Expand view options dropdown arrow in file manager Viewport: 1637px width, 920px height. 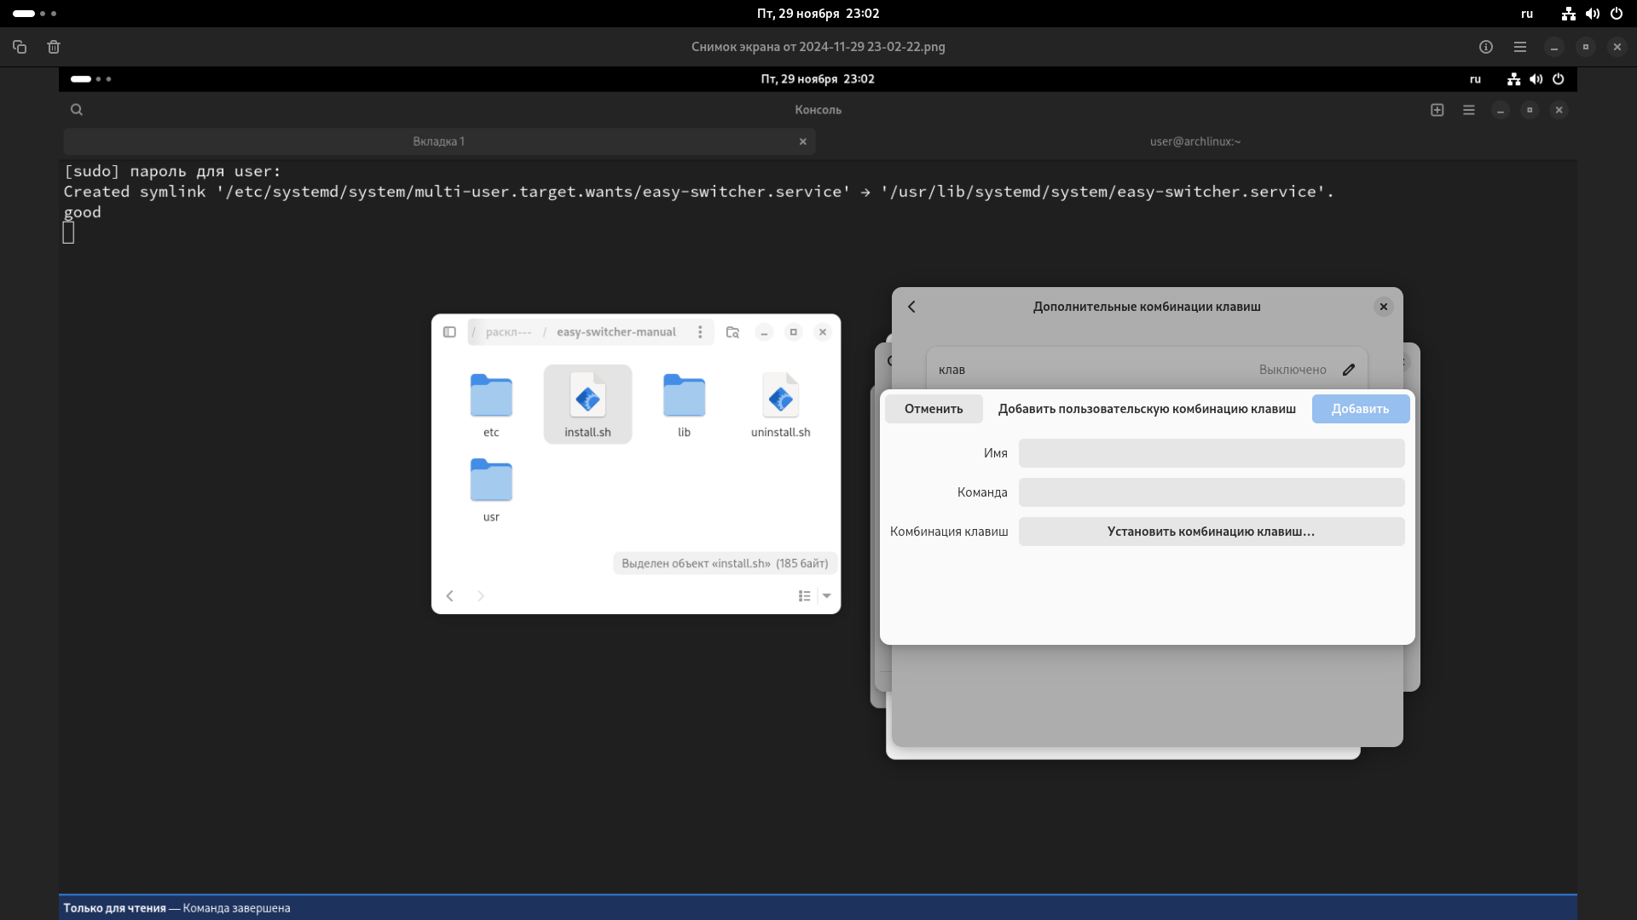click(827, 596)
